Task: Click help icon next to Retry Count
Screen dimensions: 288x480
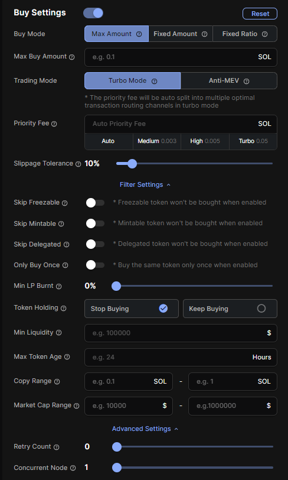Action: (x=56, y=447)
